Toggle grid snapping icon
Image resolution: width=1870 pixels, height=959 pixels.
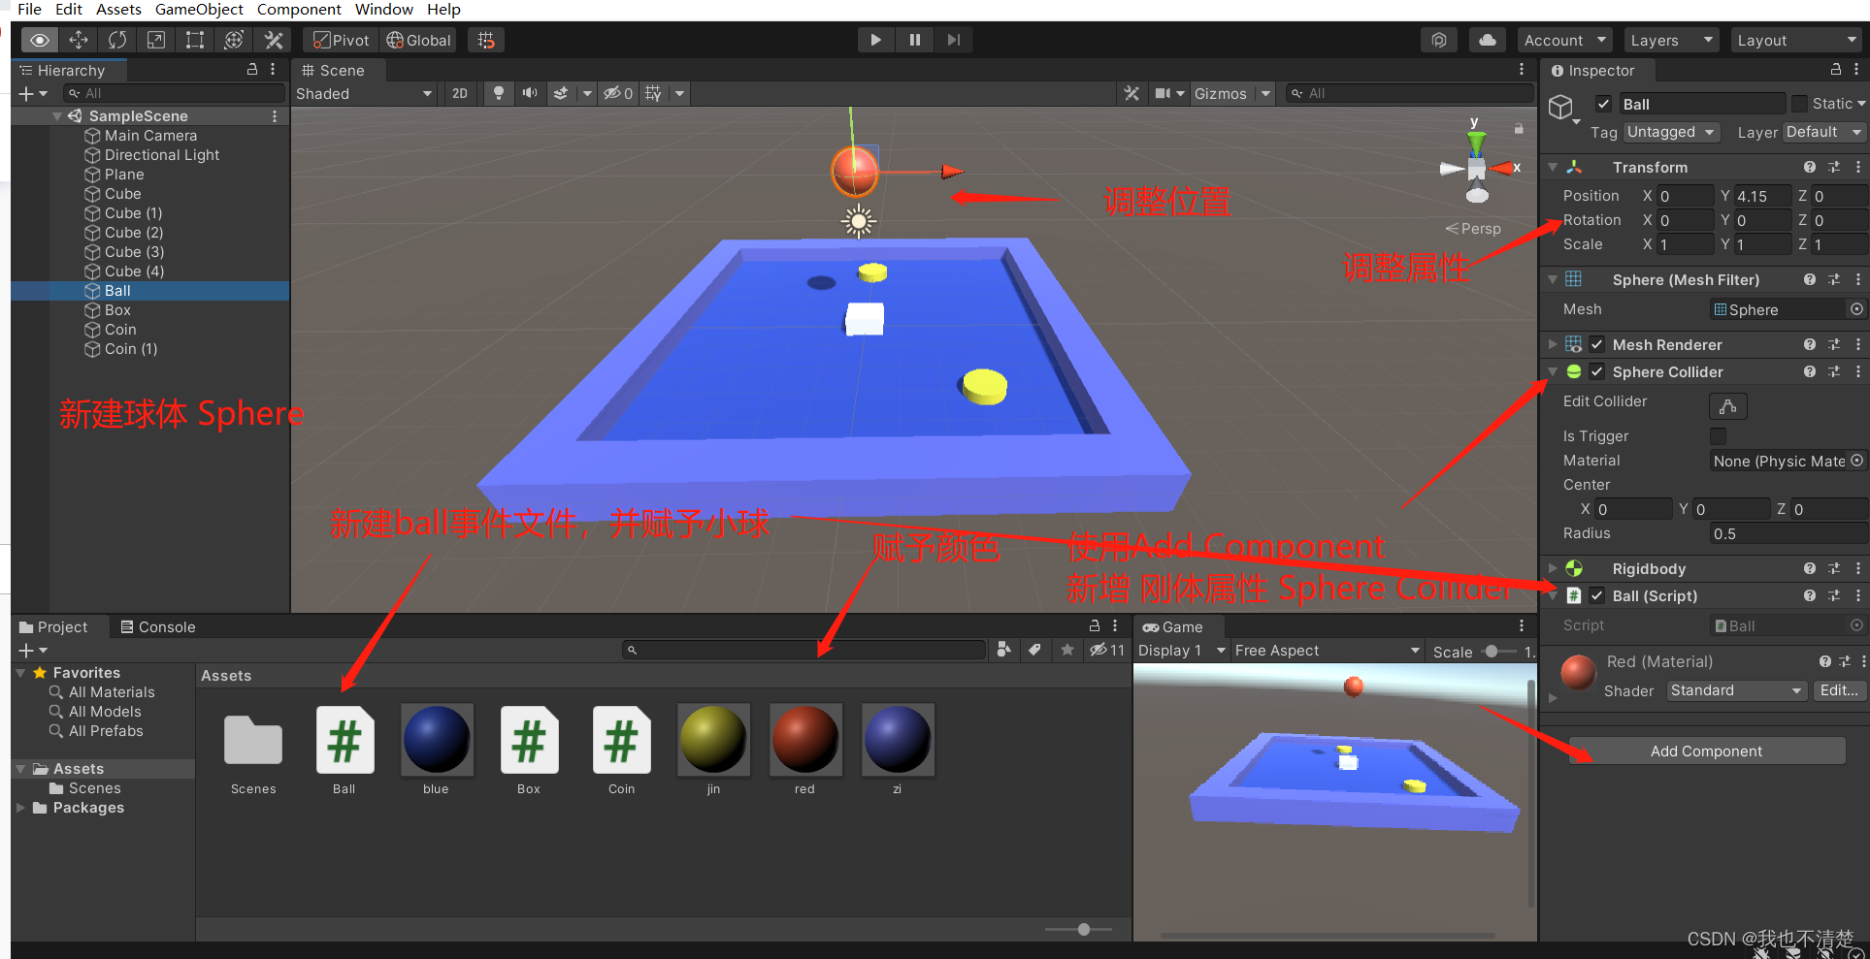[x=486, y=40]
